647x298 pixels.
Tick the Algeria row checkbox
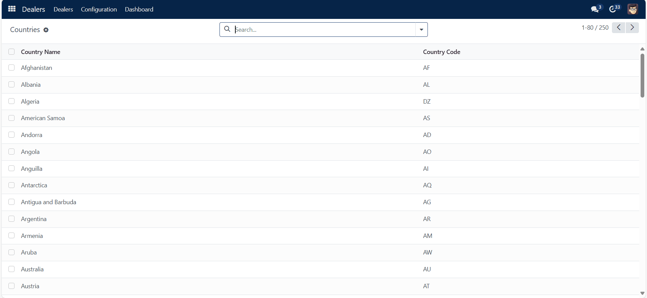tap(11, 101)
